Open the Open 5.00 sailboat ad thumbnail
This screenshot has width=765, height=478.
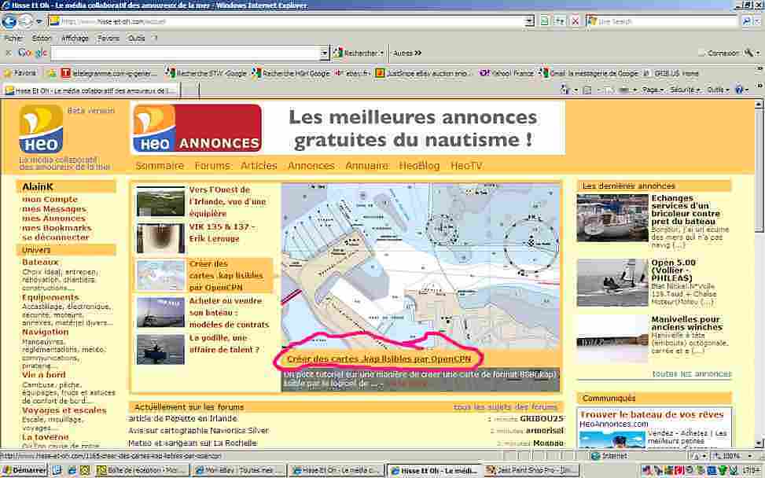click(612, 282)
